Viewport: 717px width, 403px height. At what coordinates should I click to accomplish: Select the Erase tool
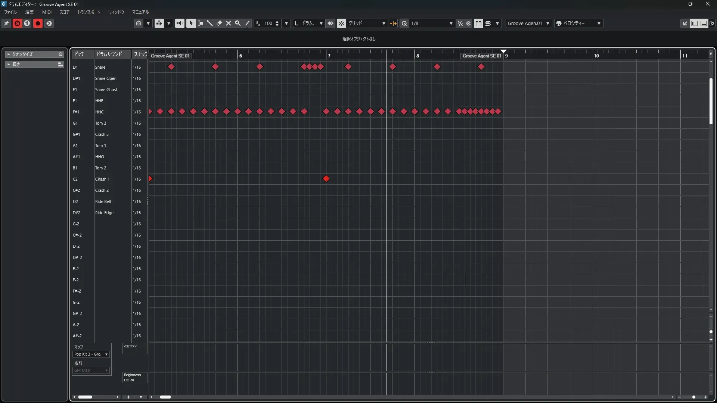(x=219, y=23)
